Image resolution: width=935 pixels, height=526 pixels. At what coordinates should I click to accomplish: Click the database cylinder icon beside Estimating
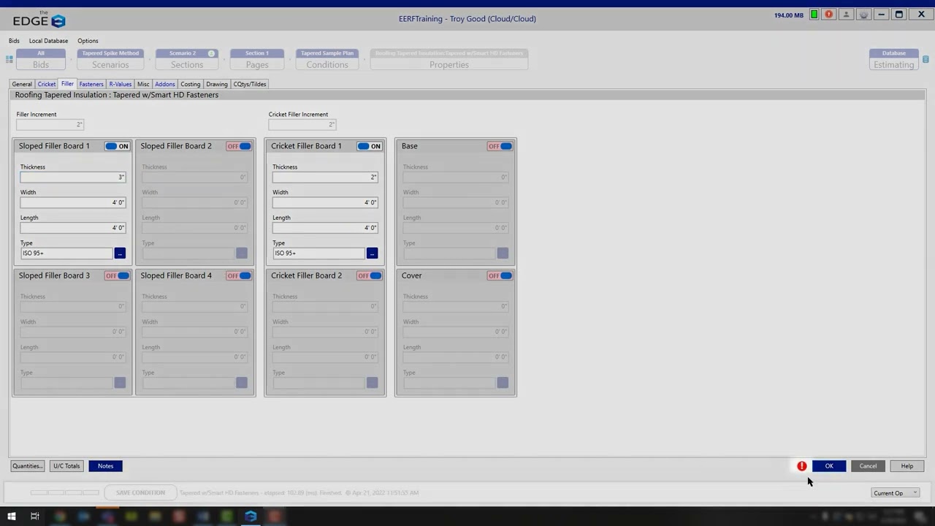[x=926, y=59]
